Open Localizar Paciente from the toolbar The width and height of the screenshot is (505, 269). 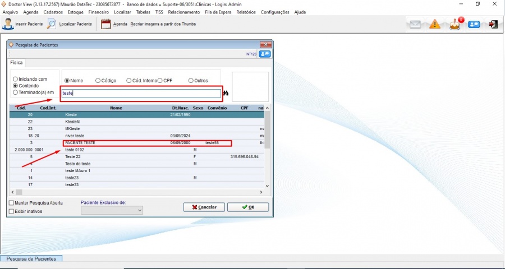pyautogui.click(x=52, y=24)
